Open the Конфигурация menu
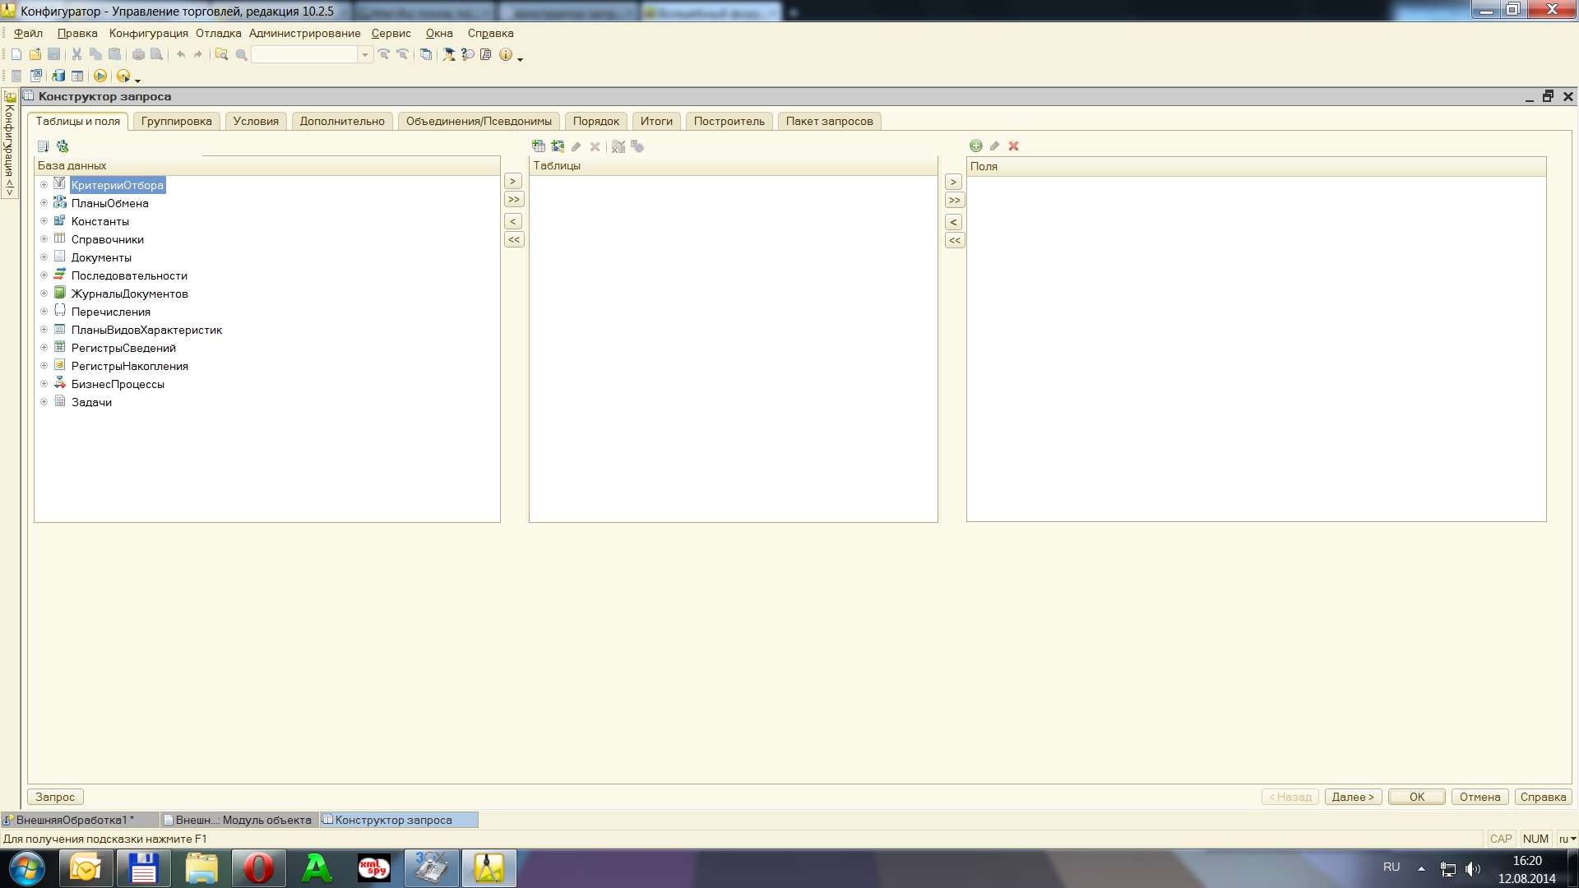The width and height of the screenshot is (1579, 888). 148,33
